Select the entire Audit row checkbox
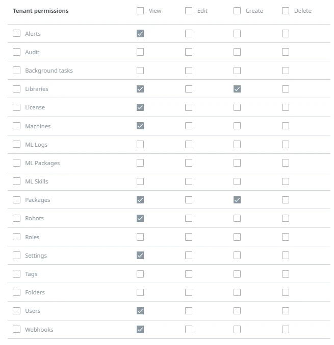 [16, 52]
